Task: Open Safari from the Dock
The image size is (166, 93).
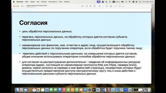Action: point(47,90)
